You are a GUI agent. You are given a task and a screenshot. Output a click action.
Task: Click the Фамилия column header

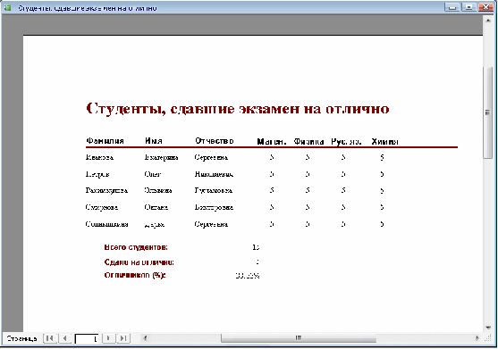105,141
